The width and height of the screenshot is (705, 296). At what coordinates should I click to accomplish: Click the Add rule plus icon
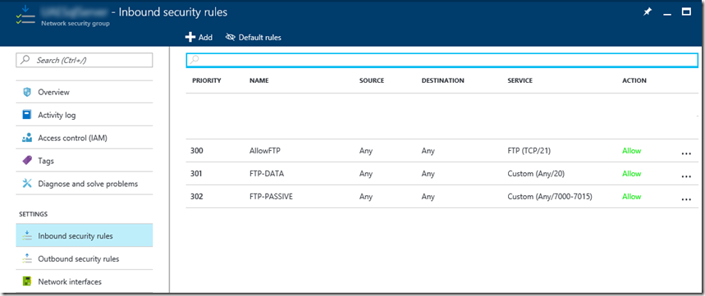190,37
